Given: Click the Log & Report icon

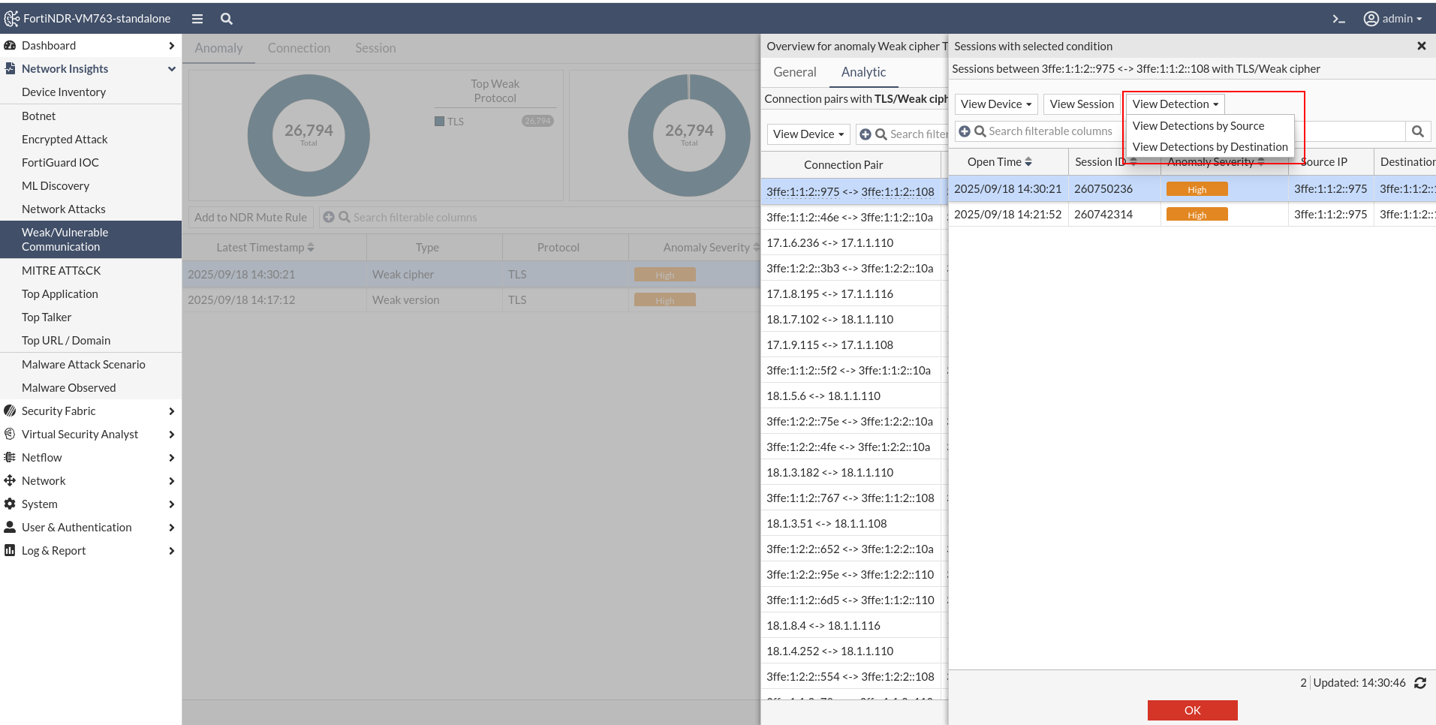Looking at the screenshot, I should (10, 551).
